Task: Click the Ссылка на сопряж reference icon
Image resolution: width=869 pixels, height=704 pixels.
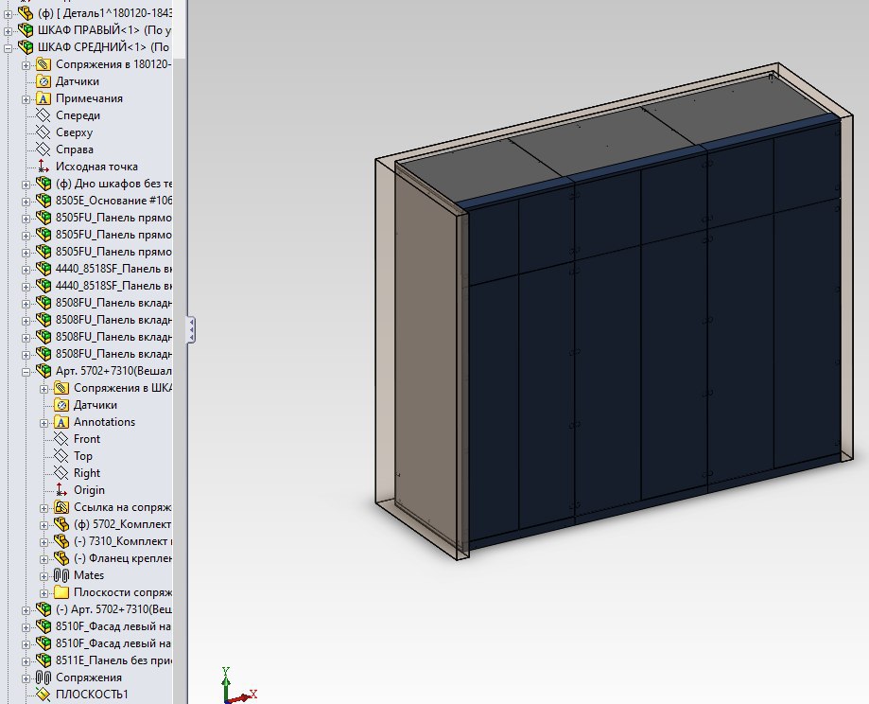Action: (61, 507)
